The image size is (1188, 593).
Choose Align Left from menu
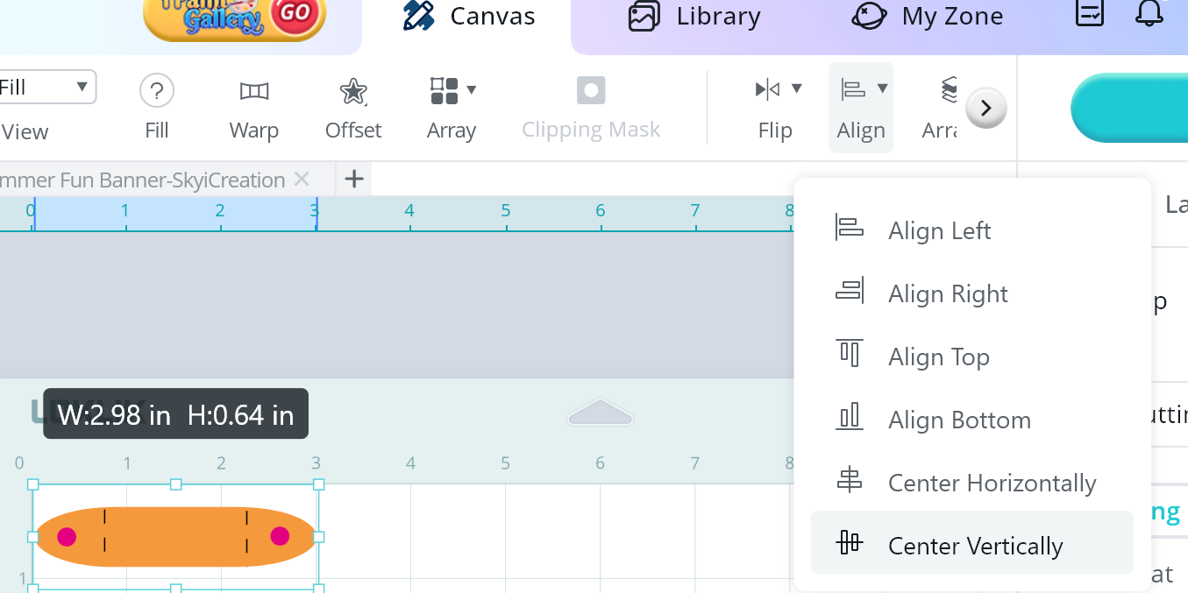(x=938, y=230)
